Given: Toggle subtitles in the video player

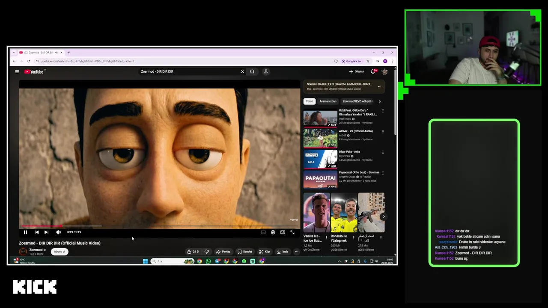Looking at the screenshot, I should [x=263, y=232].
